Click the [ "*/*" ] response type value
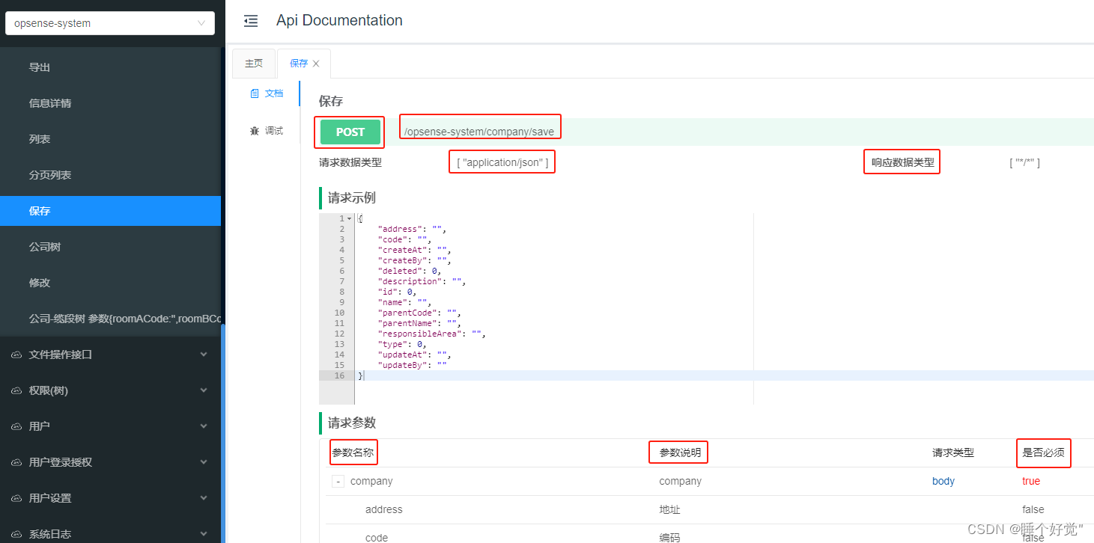The height and width of the screenshot is (543, 1094). coord(1024,162)
